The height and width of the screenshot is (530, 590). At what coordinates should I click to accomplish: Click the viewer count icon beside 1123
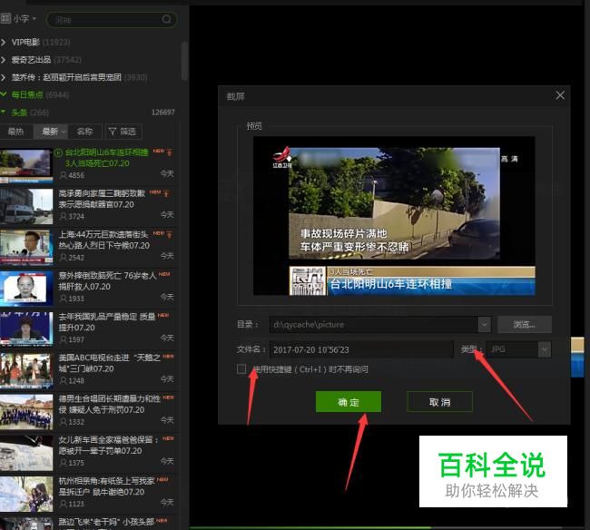[64, 504]
